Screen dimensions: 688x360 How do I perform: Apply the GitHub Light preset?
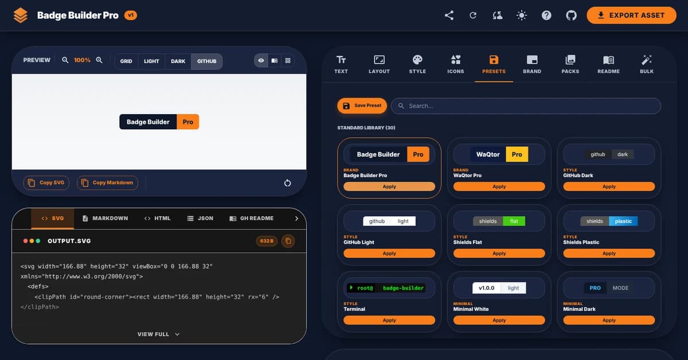point(389,253)
